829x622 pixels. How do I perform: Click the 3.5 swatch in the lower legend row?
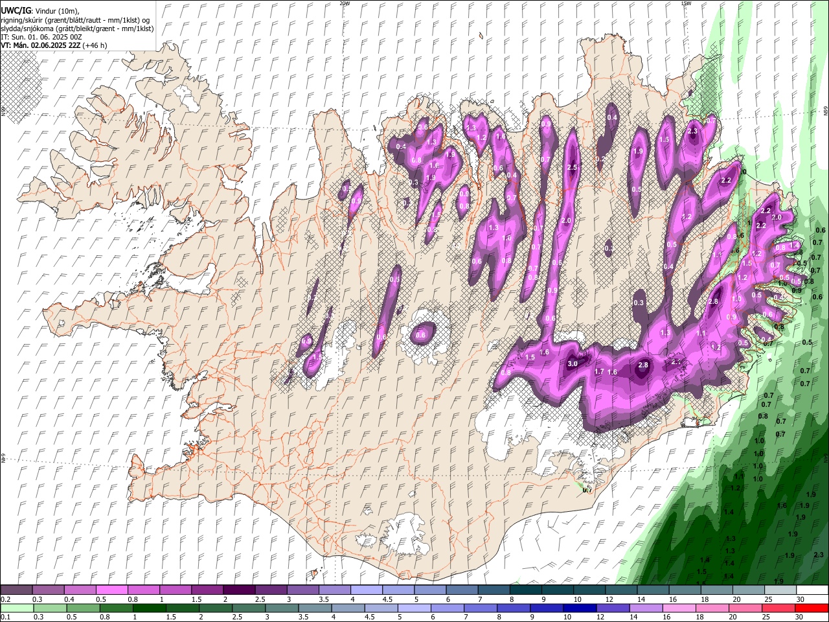click(x=315, y=608)
